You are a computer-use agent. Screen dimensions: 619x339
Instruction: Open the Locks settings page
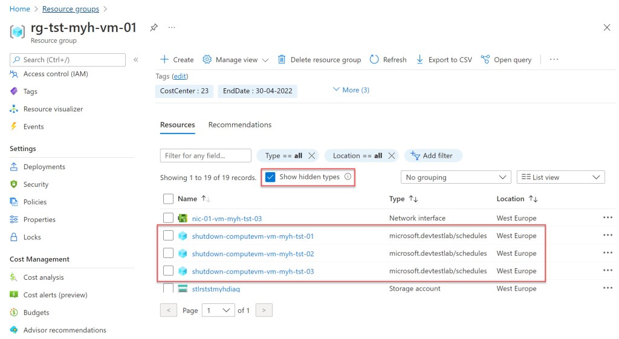[32, 237]
